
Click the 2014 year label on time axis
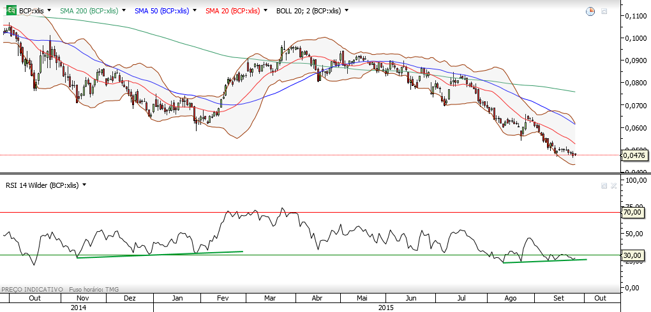pyautogui.click(x=77, y=308)
